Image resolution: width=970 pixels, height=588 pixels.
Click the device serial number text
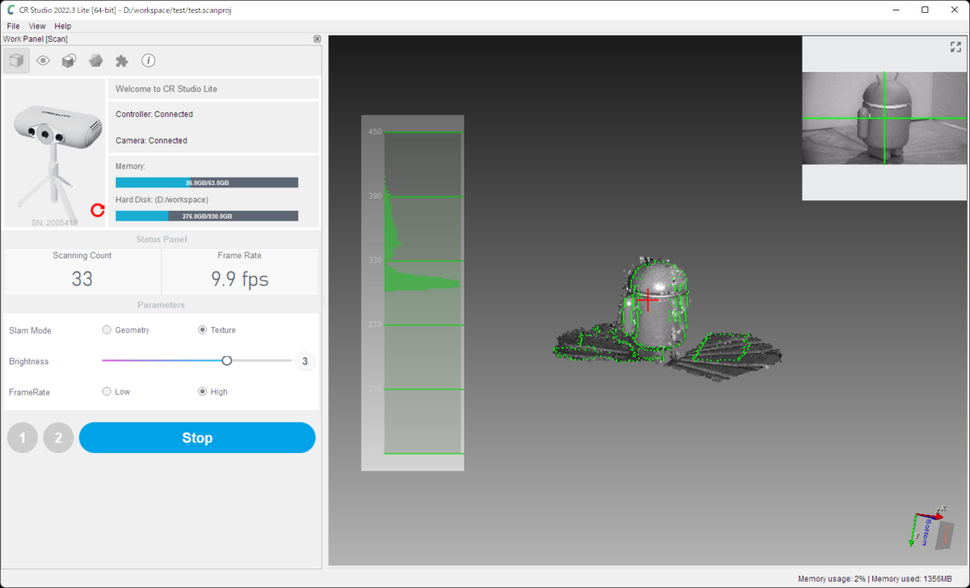point(55,221)
